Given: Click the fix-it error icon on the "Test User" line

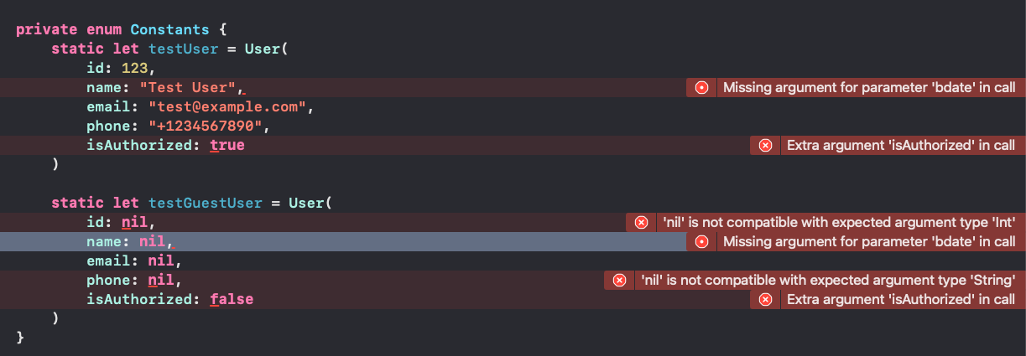Looking at the screenshot, I should [x=701, y=88].
